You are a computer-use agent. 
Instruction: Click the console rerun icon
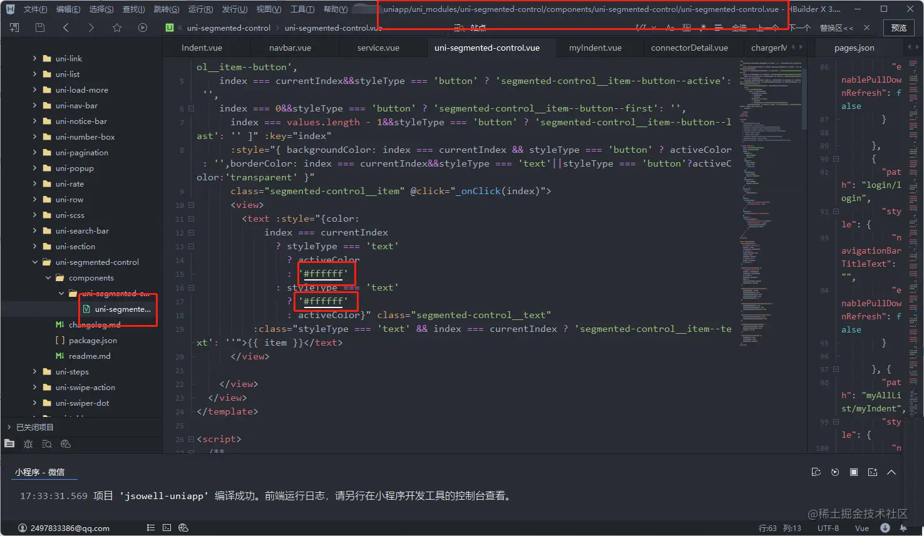pos(835,472)
